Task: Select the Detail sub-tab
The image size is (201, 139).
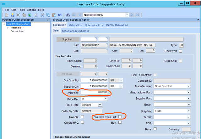Action: 56,31
